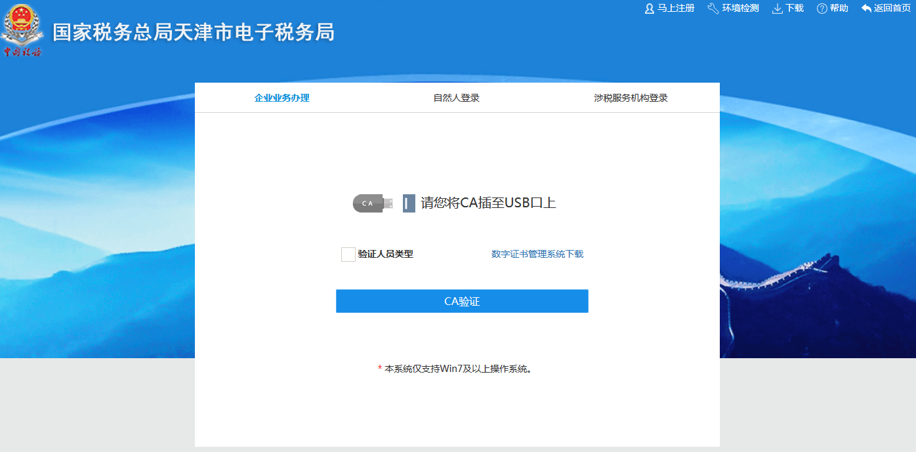This screenshot has height=452, width=916.
Task: Open 下载 download link
Action: (x=795, y=9)
